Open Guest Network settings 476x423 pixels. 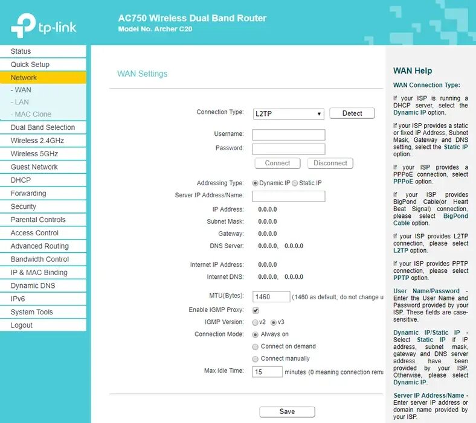pyautogui.click(x=43, y=167)
